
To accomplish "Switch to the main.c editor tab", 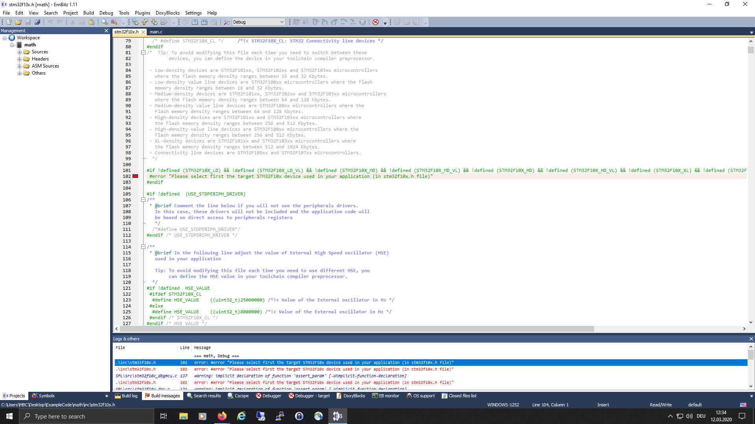I will 156,32.
